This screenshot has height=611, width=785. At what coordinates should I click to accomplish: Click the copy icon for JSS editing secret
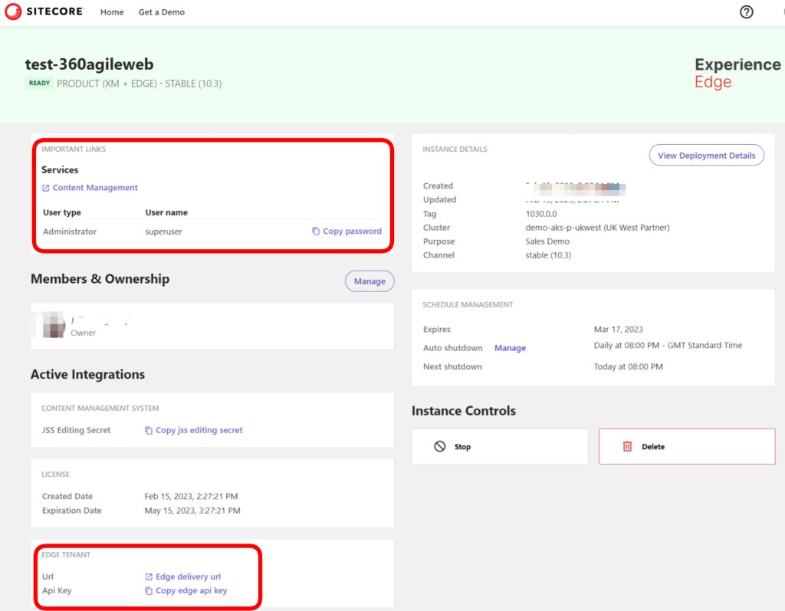pyautogui.click(x=149, y=431)
